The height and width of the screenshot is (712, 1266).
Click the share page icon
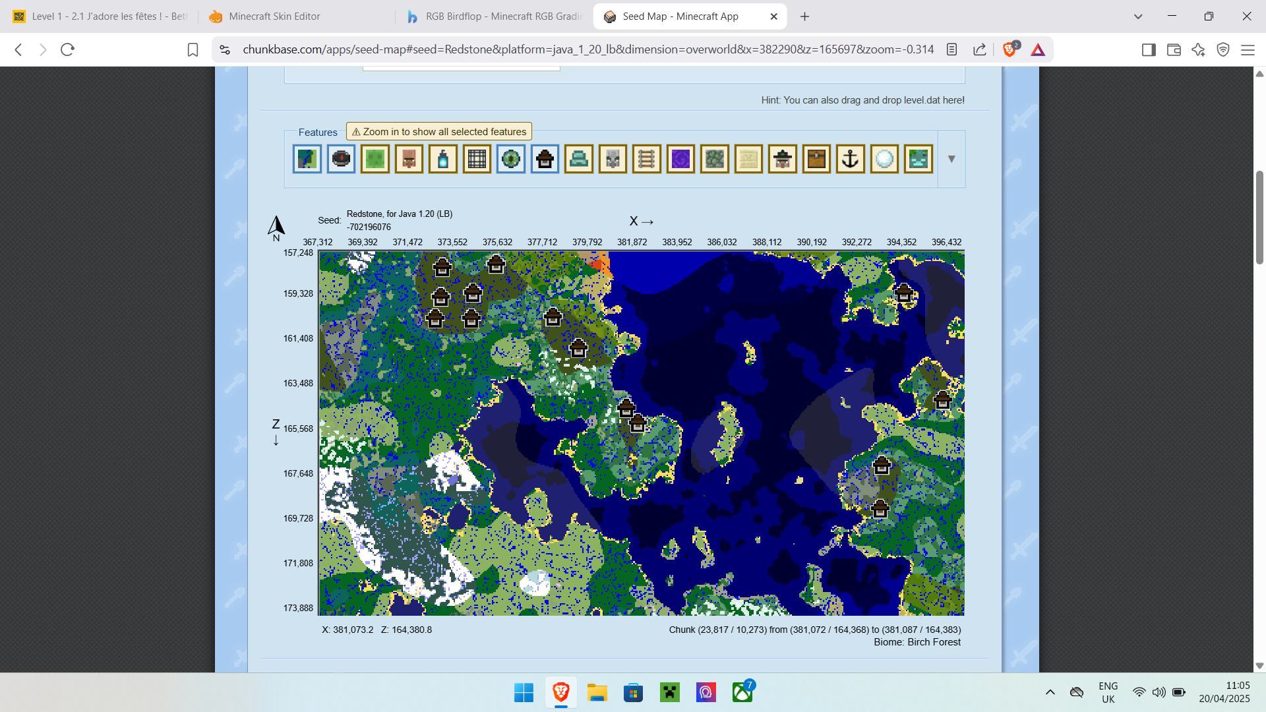pos(980,49)
